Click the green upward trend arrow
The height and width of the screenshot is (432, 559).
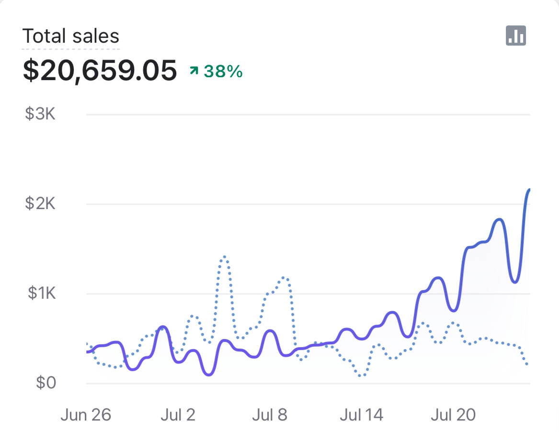194,71
